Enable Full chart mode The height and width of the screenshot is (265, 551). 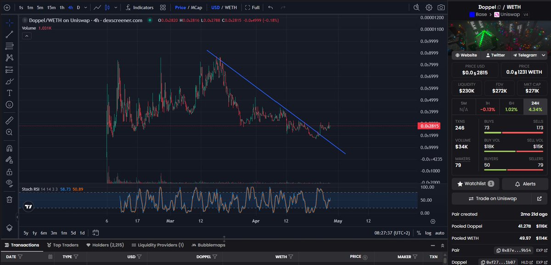click(253, 7)
